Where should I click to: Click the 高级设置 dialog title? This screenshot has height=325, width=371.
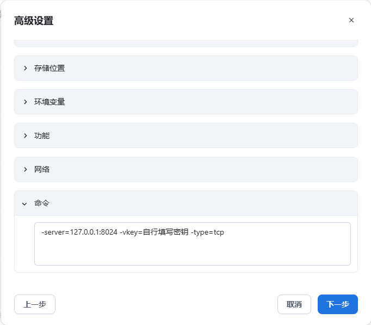click(x=34, y=21)
